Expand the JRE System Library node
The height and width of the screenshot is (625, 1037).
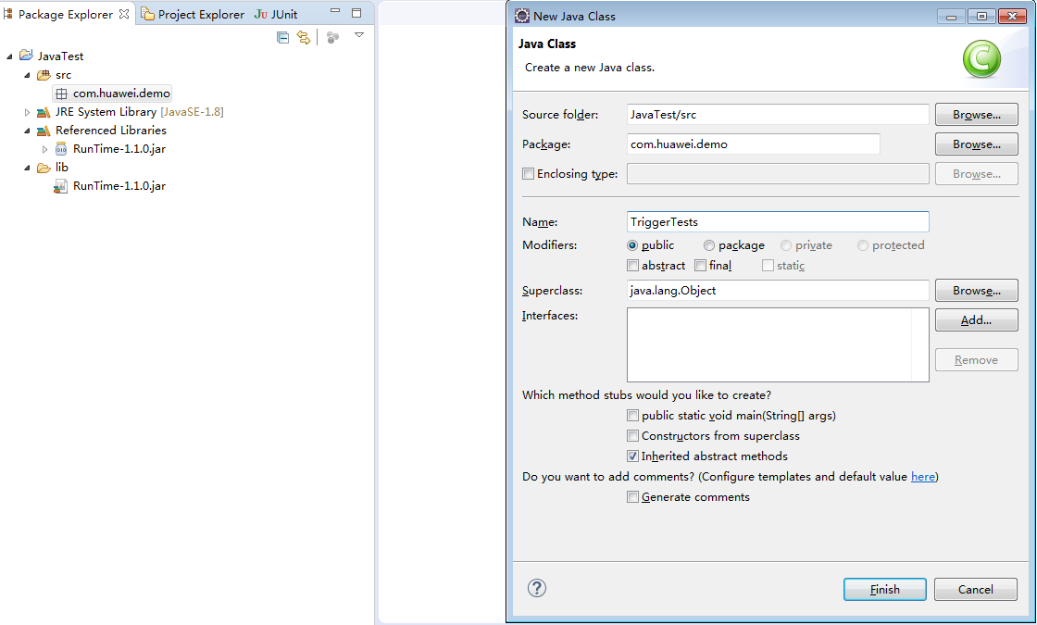27,112
